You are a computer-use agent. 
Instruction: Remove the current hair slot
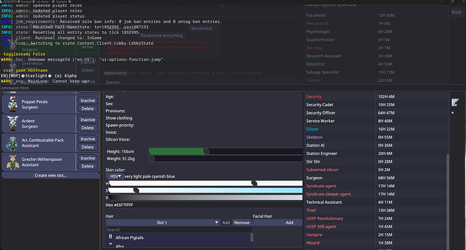[242, 223]
